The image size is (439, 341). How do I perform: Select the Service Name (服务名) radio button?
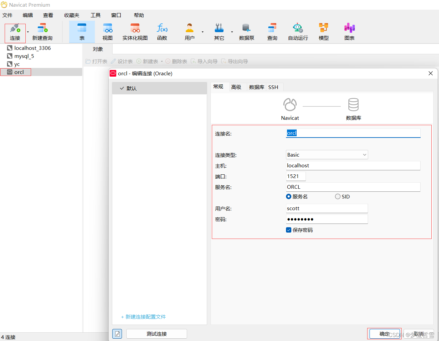289,196
